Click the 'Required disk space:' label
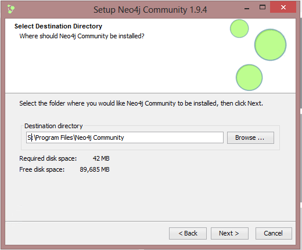 [x=48, y=158]
